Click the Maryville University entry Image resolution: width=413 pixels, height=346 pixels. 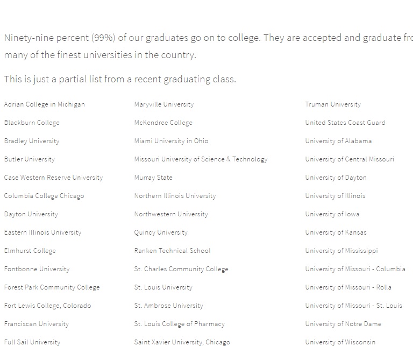coord(164,104)
